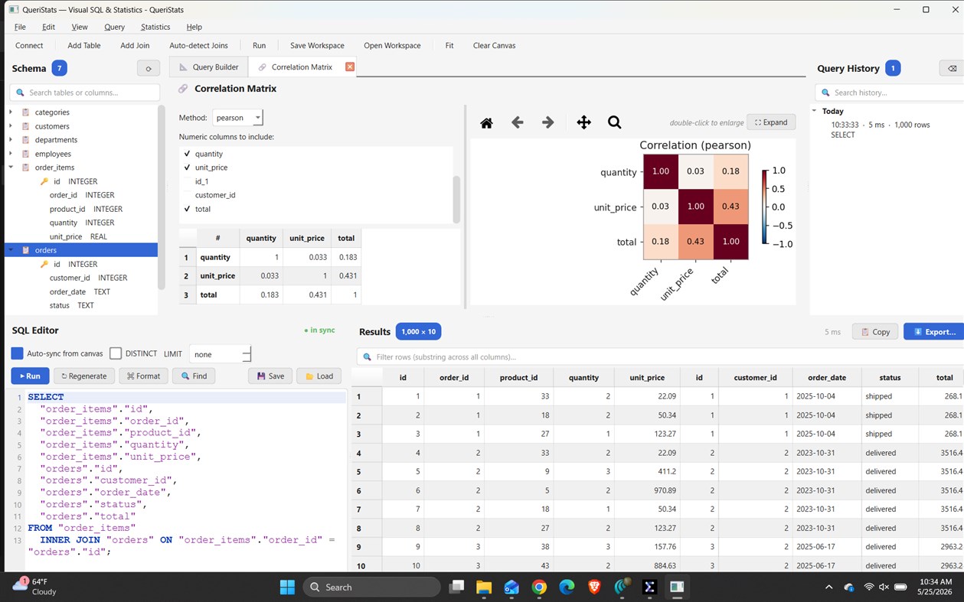Select the Correlation Matrix tab

tap(302, 67)
